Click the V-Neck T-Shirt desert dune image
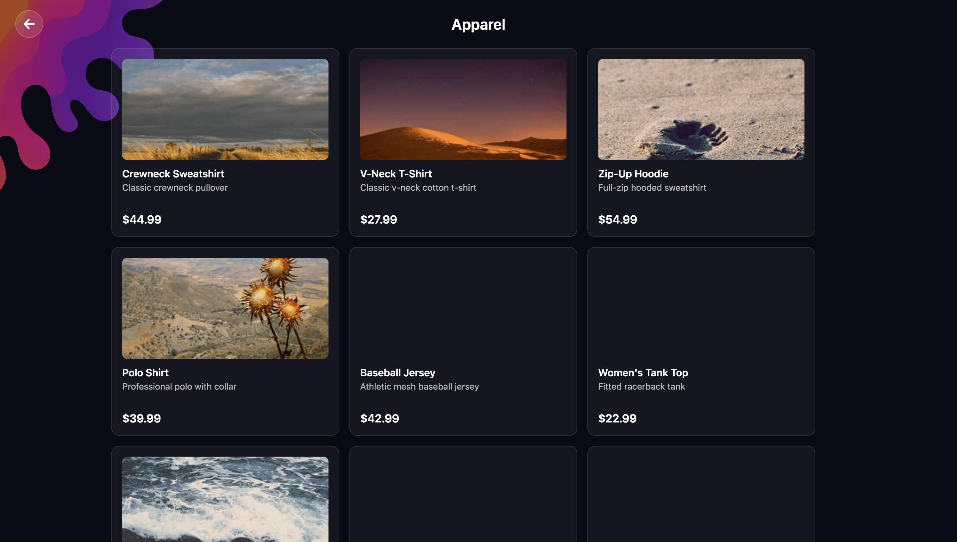957x542 pixels. 463,109
